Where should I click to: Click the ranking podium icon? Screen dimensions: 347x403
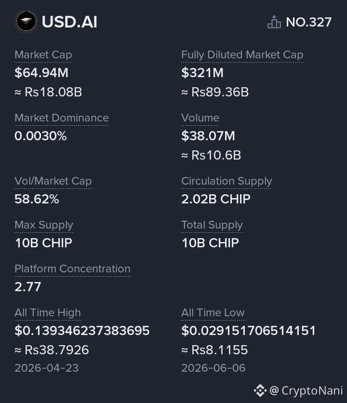coord(274,22)
